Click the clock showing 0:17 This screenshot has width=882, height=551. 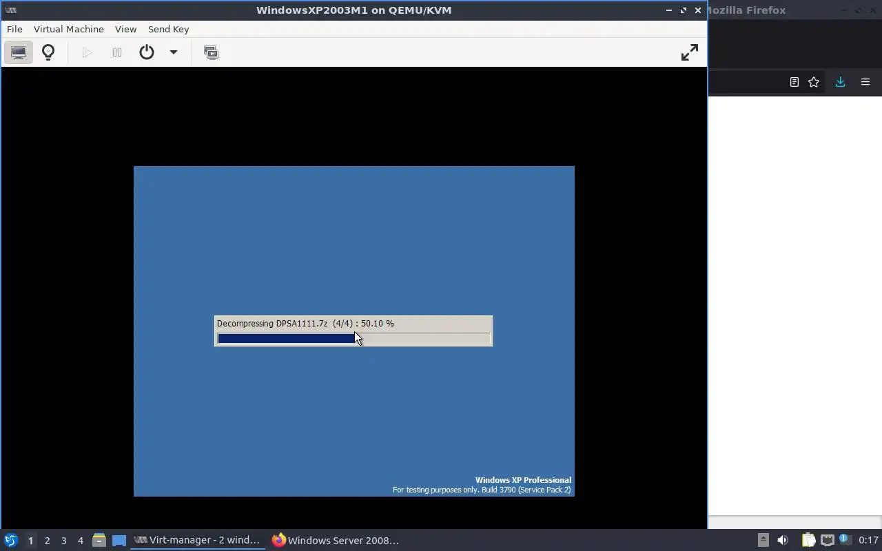[868, 540]
